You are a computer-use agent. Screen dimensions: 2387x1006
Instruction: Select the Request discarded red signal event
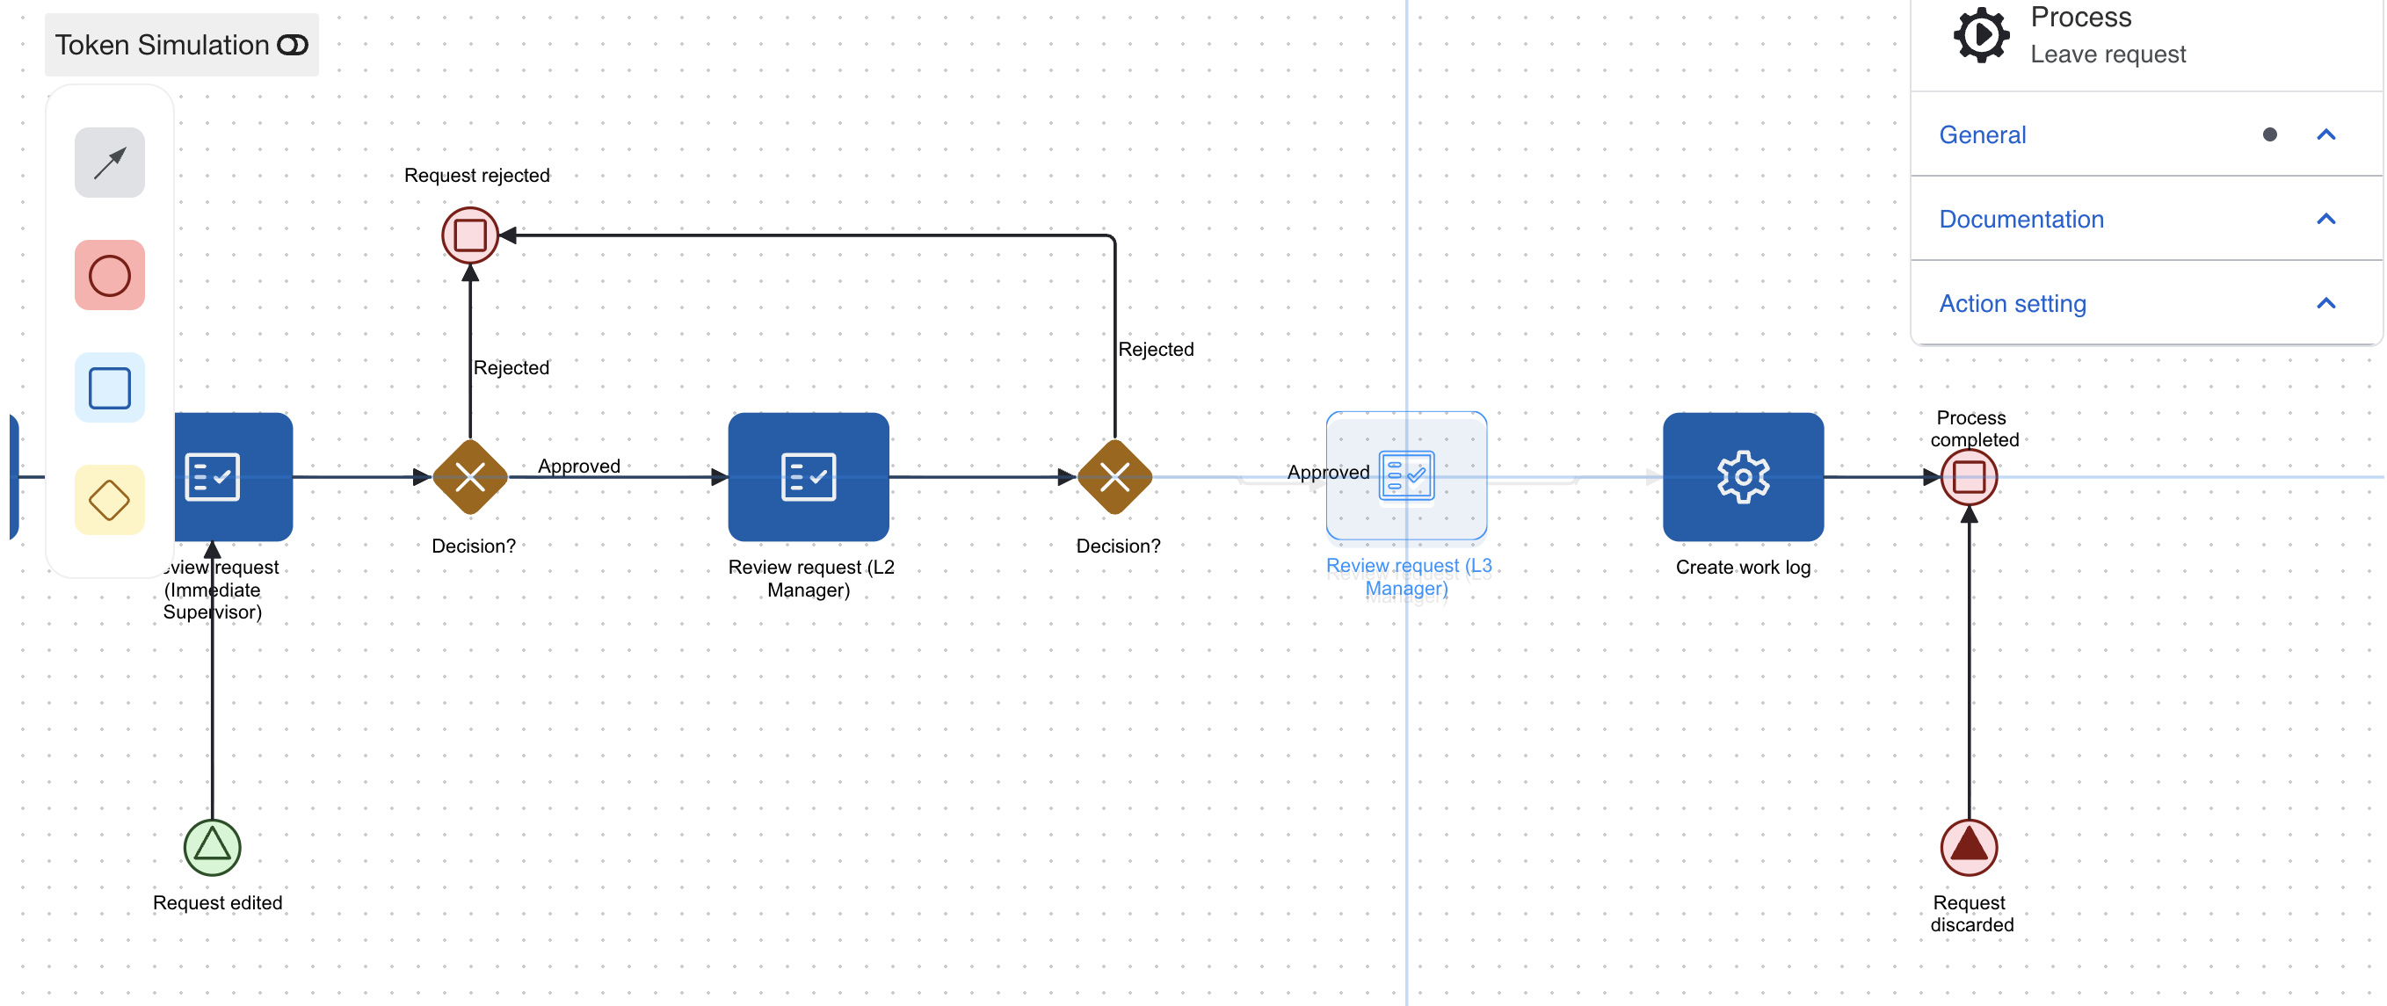1968,848
